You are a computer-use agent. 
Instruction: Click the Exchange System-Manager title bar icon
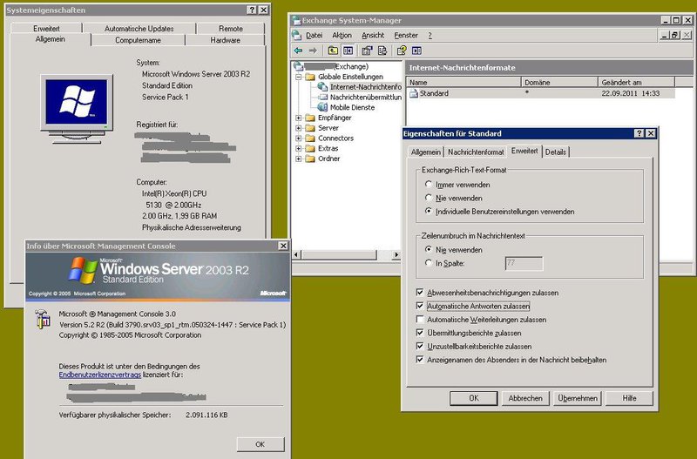pyautogui.click(x=296, y=20)
